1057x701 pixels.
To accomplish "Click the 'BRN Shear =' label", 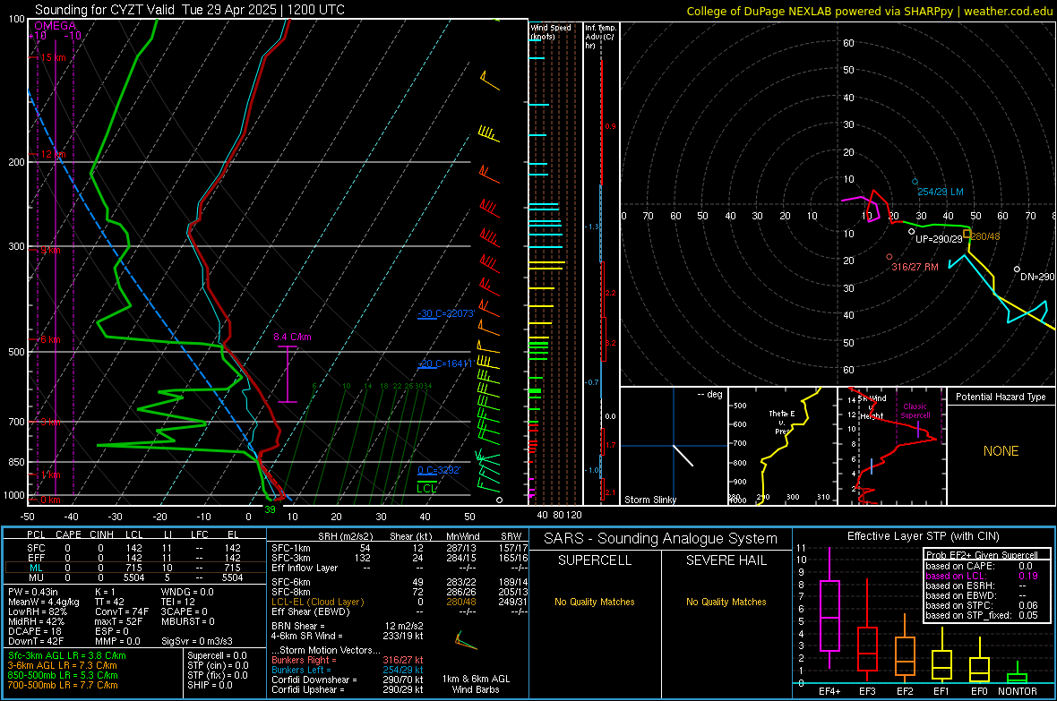I will coord(298,626).
